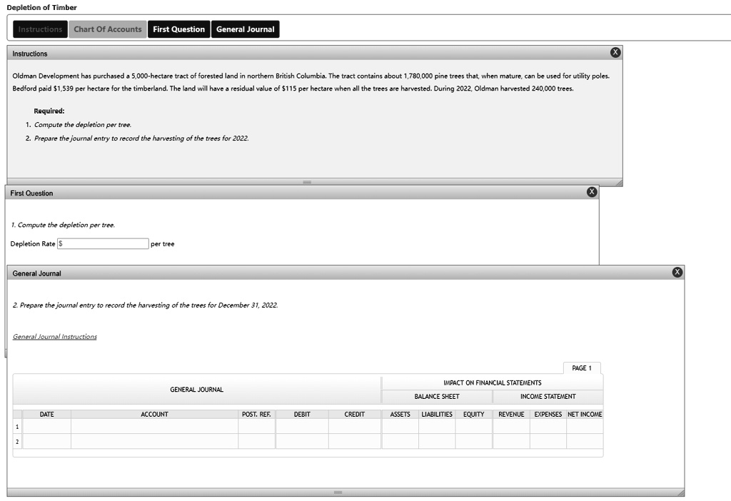Image resolution: width=731 pixels, height=501 pixels.
Task: Click the Depletion Rate input field
Action: pos(102,243)
